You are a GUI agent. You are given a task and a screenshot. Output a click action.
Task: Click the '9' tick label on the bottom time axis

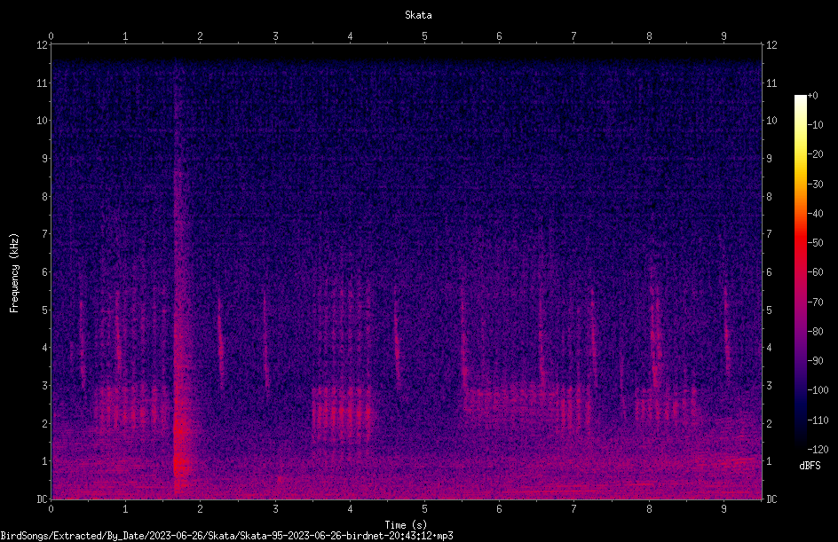pyautogui.click(x=723, y=509)
